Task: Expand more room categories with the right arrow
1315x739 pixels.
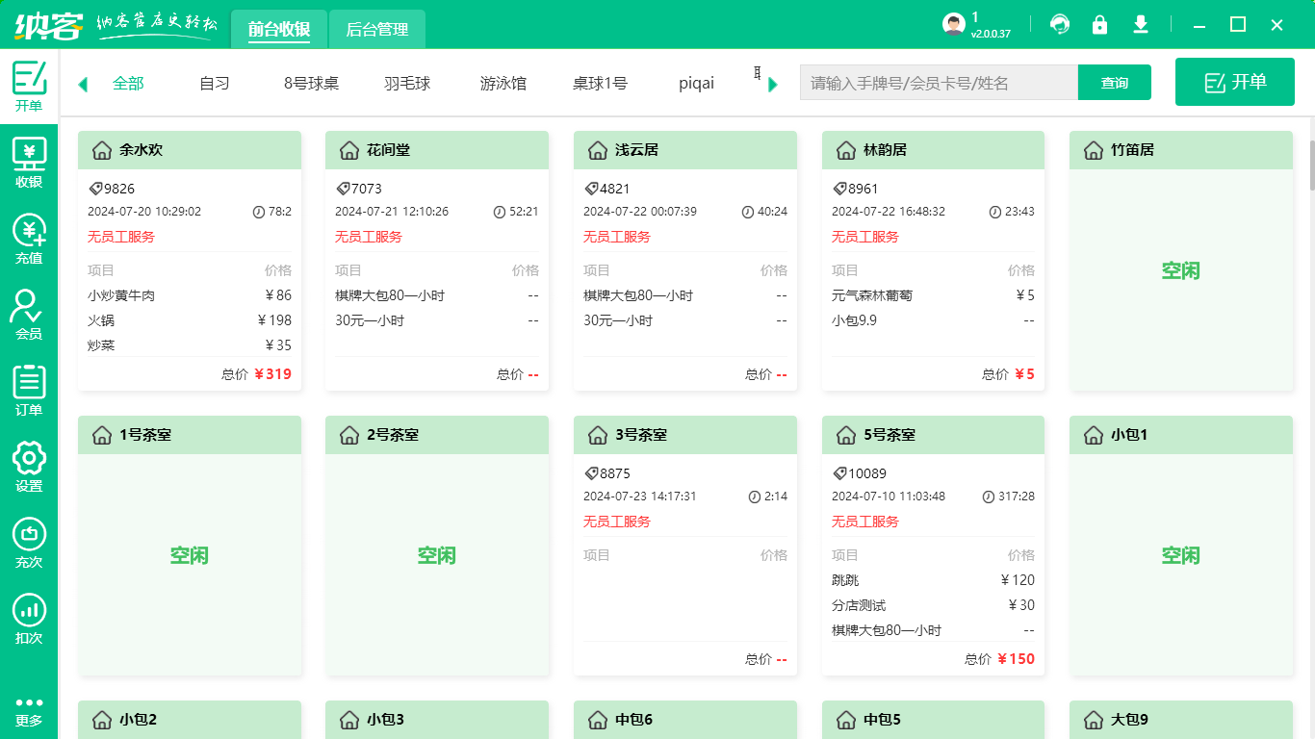Action: click(x=772, y=84)
